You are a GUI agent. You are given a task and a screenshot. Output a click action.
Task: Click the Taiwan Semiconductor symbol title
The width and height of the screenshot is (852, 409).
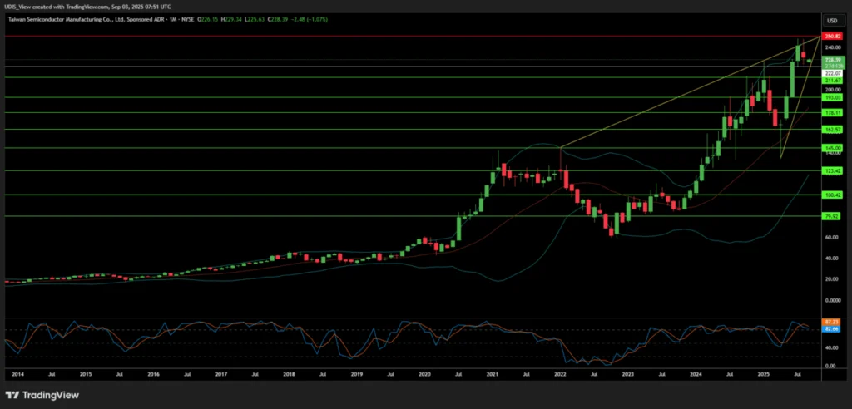(x=101, y=20)
